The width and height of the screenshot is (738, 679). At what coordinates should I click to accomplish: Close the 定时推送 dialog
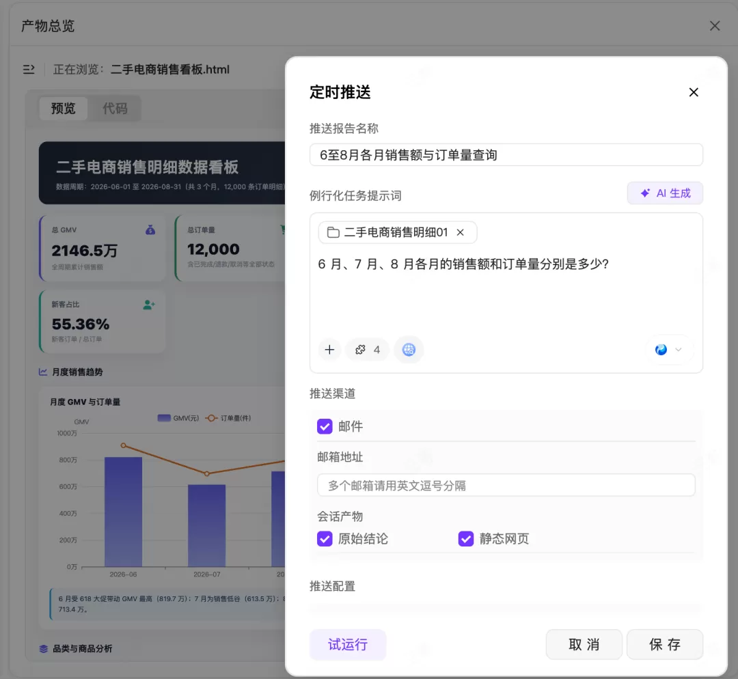pyautogui.click(x=694, y=92)
